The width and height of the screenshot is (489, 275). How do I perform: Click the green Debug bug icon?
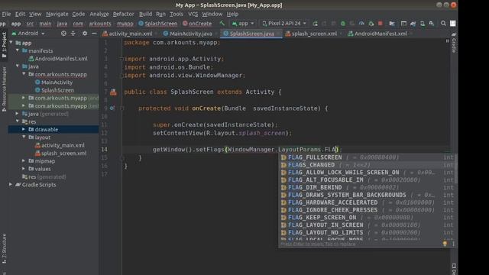click(343, 24)
